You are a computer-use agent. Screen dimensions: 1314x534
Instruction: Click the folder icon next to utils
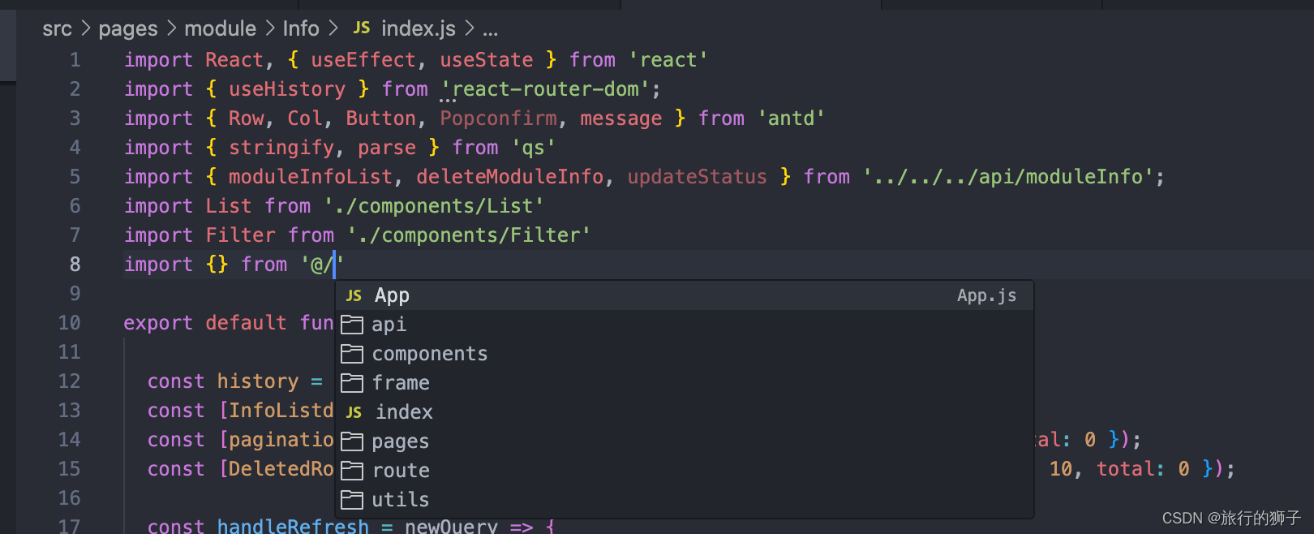point(352,500)
